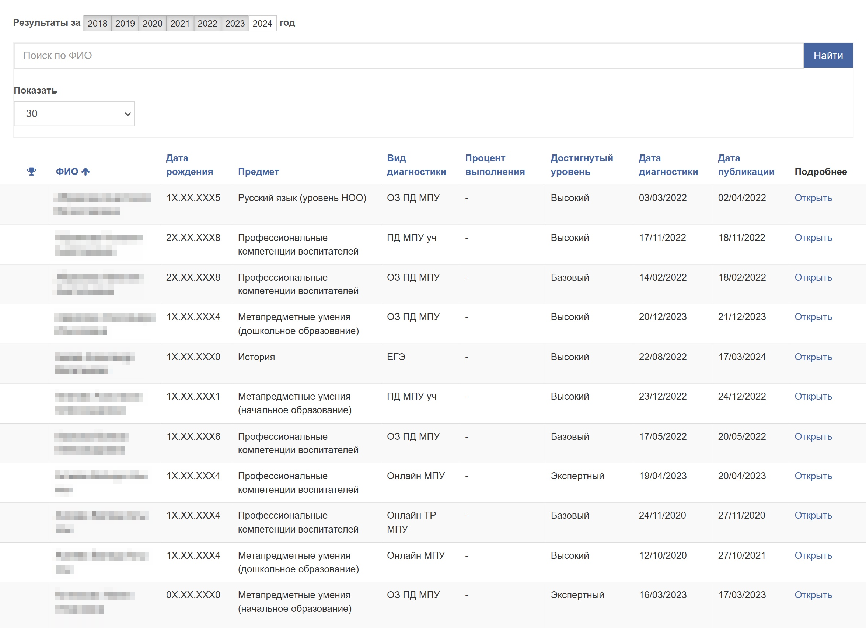The height and width of the screenshot is (628, 866).
Task: Sort by Дата рождения column
Action: pos(189,165)
